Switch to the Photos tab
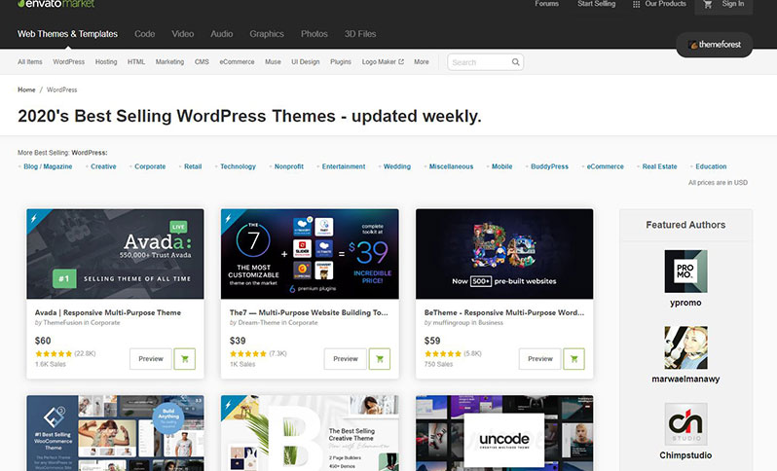 click(314, 34)
